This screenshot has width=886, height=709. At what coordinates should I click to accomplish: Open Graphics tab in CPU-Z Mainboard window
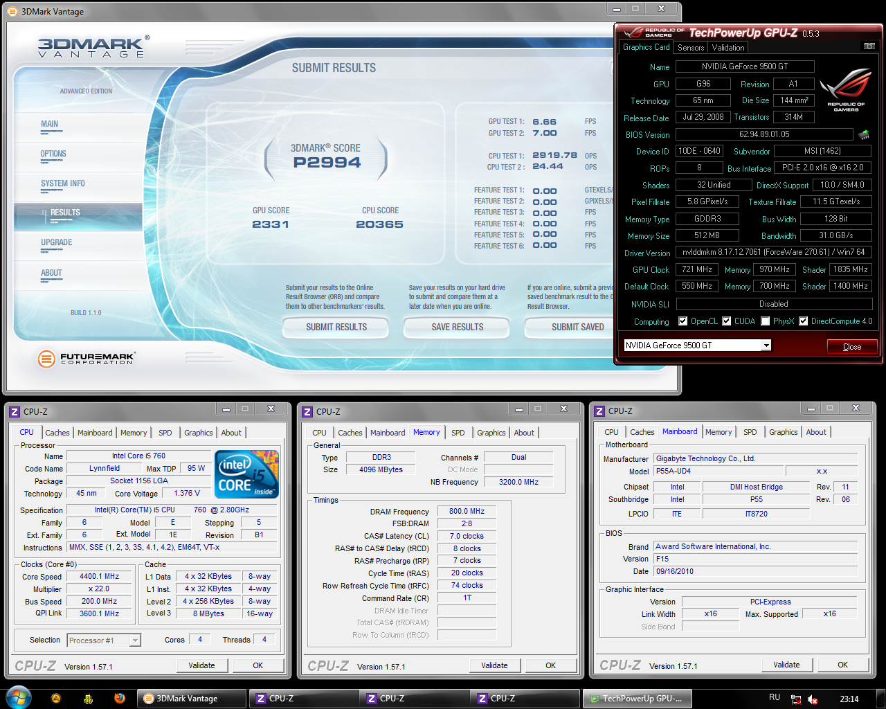click(x=784, y=432)
